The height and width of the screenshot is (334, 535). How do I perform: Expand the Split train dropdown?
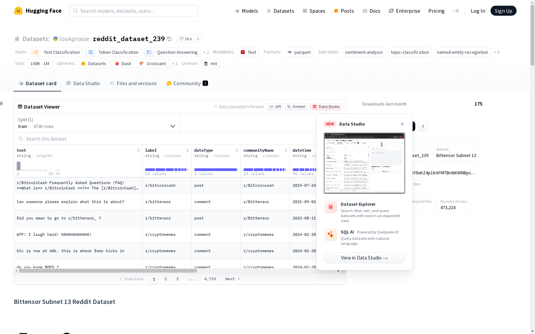coord(97,123)
